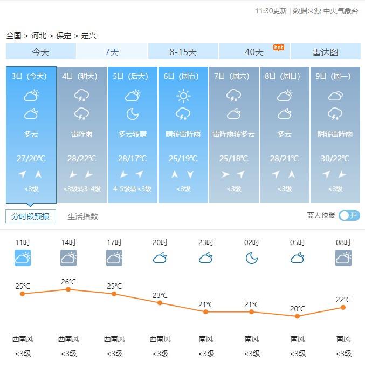Click the cloudy icon at 14时 hourly forecast
The height and width of the screenshot is (366, 365).
(x=68, y=258)
